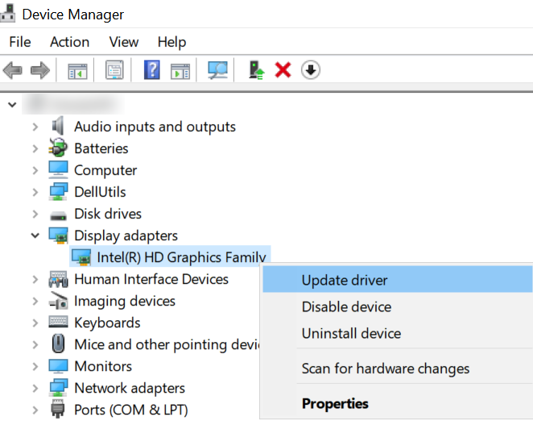
Task: Click the Back arrow toolbar icon
Action: click(x=13, y=71)
